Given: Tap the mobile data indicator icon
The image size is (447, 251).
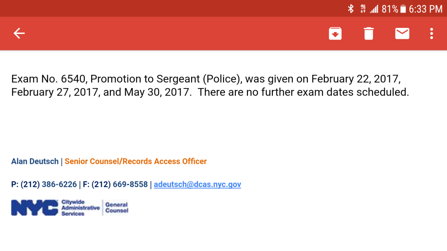Looking at the screenshot, I should point(363,9).
